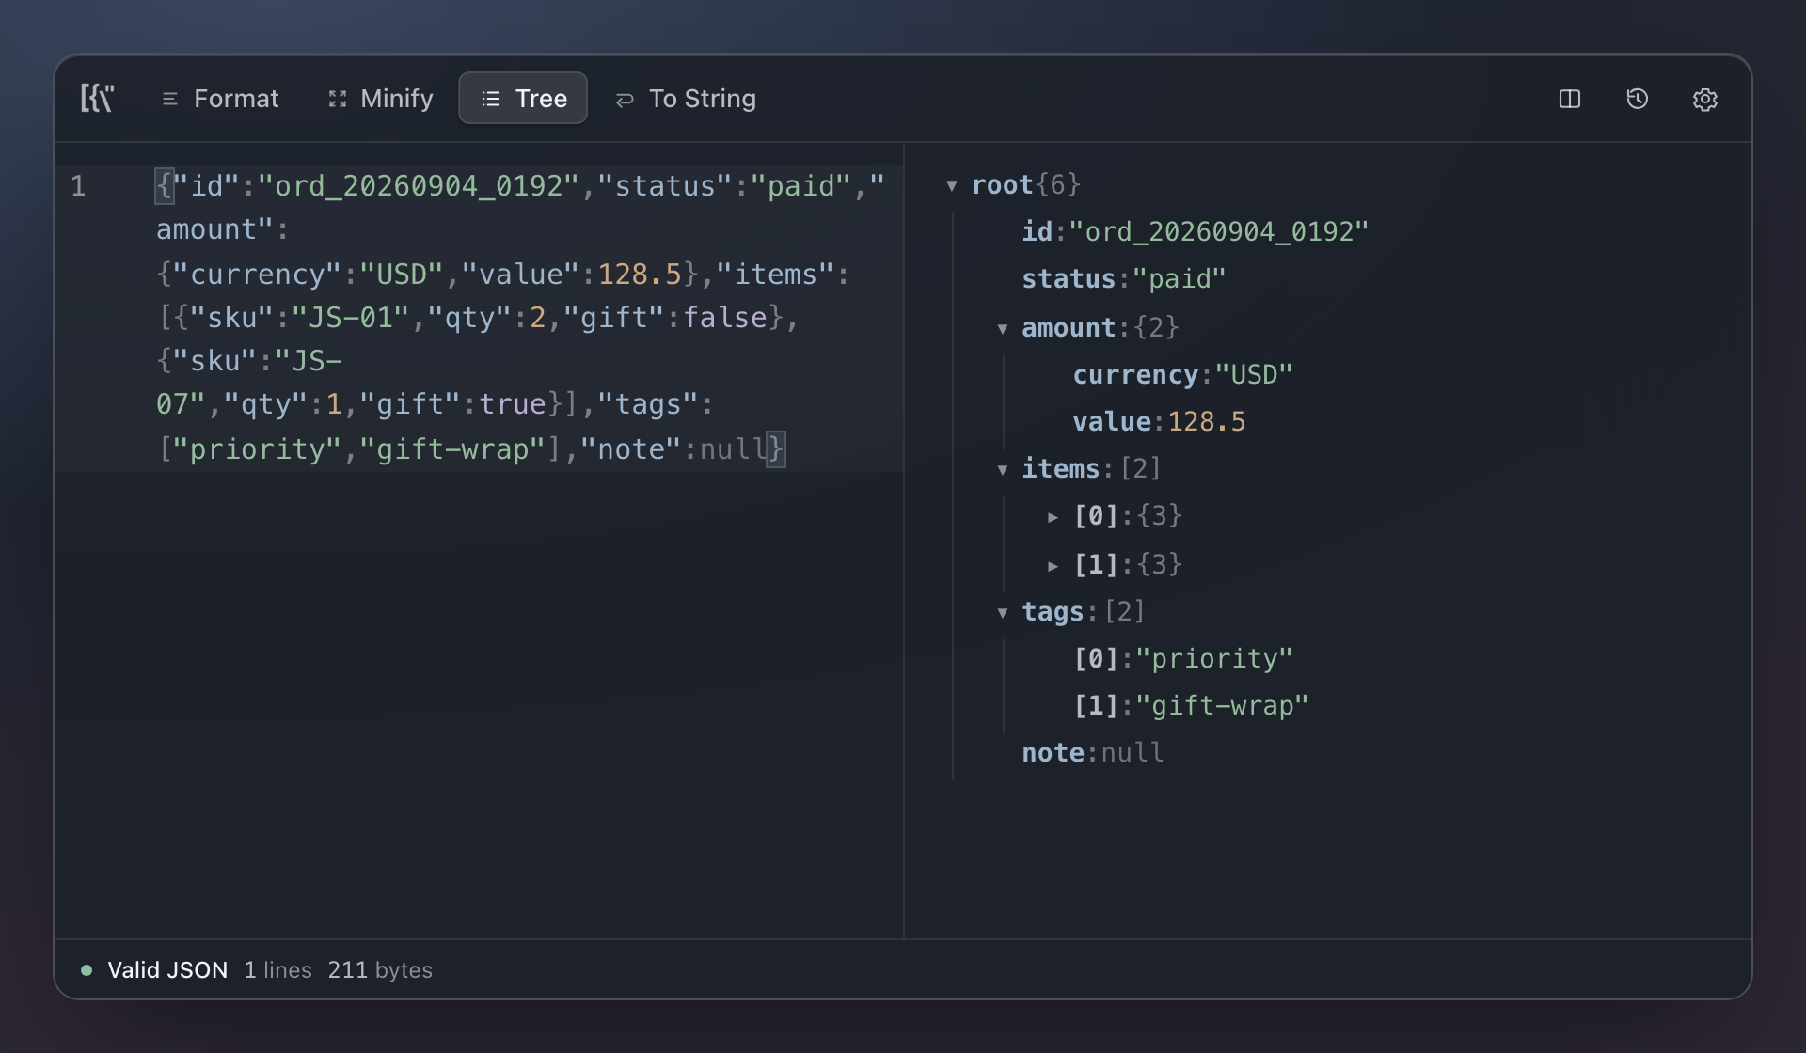The width and height of the screenshot is (1806, 1053).
Task: Click the JSON app logo icon
Action: (x=97, y=98)
